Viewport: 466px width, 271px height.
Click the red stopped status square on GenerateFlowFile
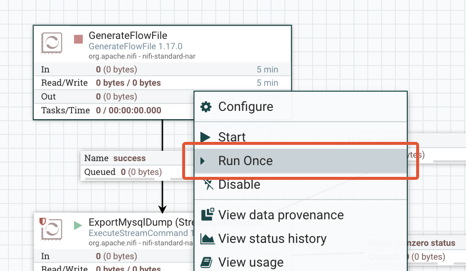point(78,39)
